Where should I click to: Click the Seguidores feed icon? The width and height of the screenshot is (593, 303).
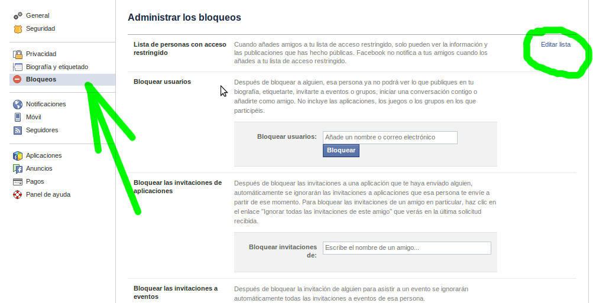pos(18,130)
